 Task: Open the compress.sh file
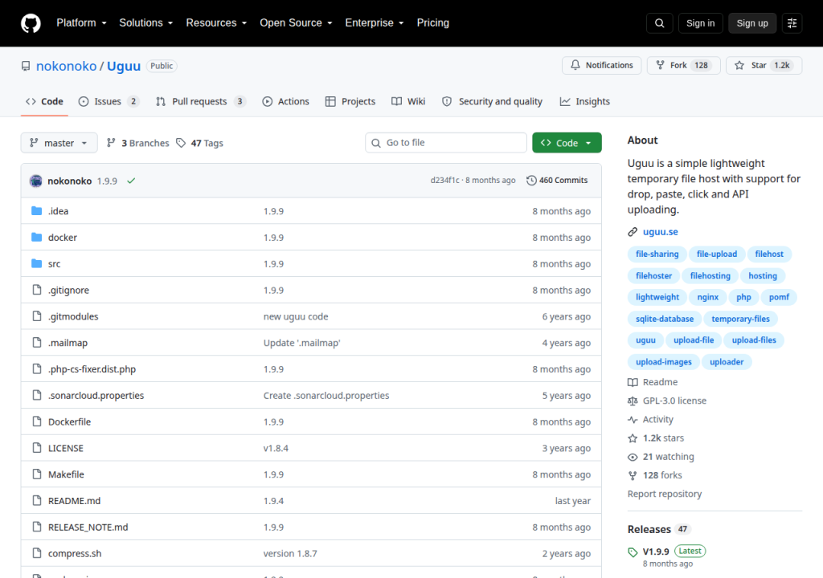(75, 553)
